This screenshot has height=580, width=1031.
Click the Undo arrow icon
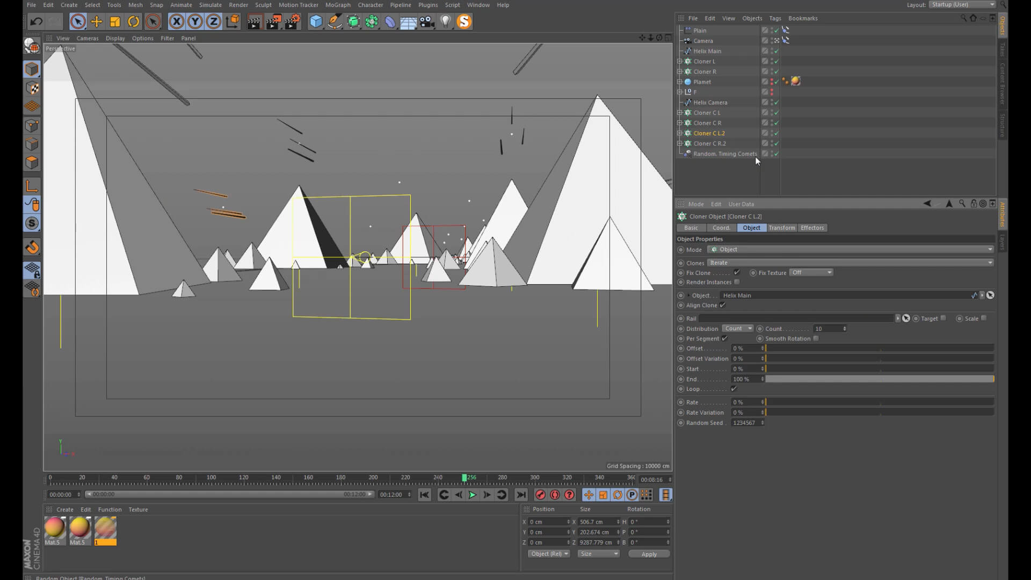pos(36,21)
